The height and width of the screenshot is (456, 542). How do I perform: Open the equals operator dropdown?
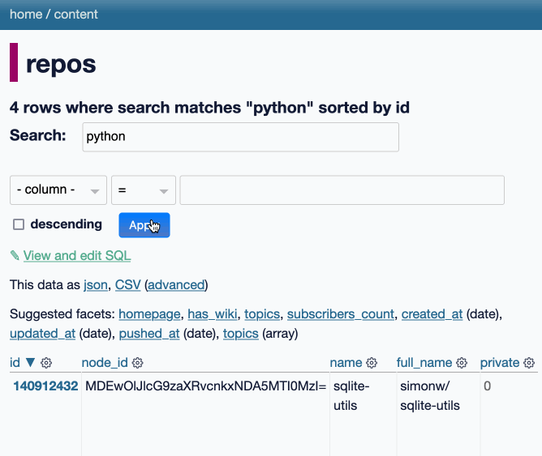pos(144,190)
